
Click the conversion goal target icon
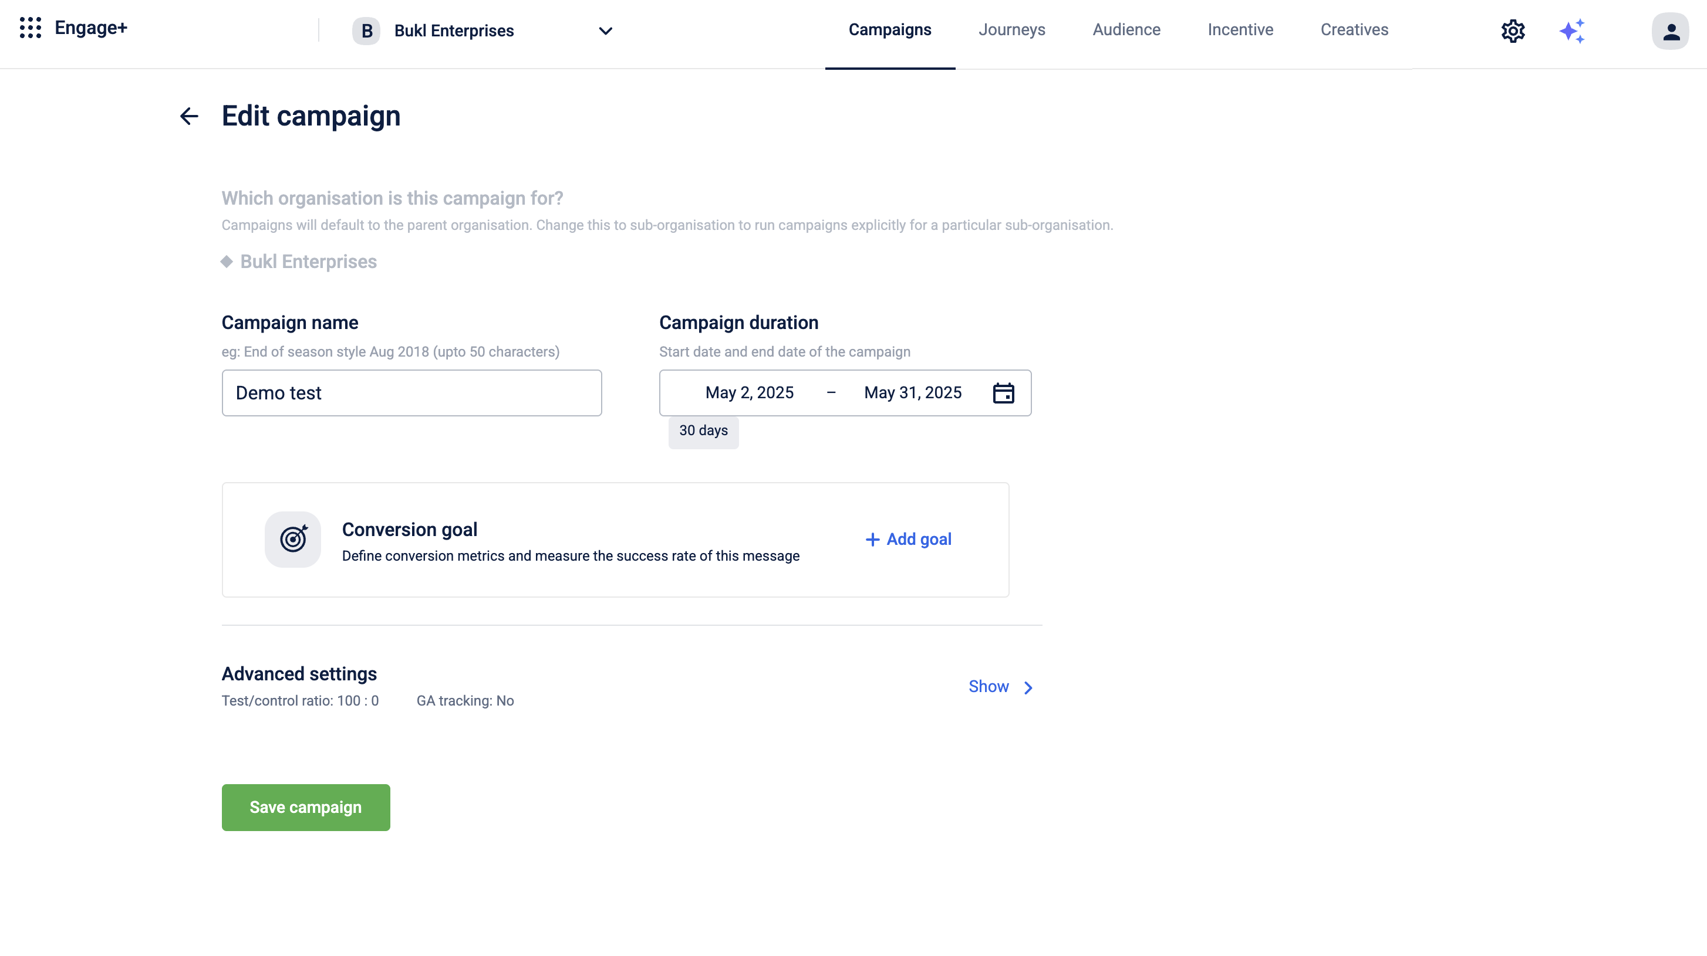click(293, 540)
